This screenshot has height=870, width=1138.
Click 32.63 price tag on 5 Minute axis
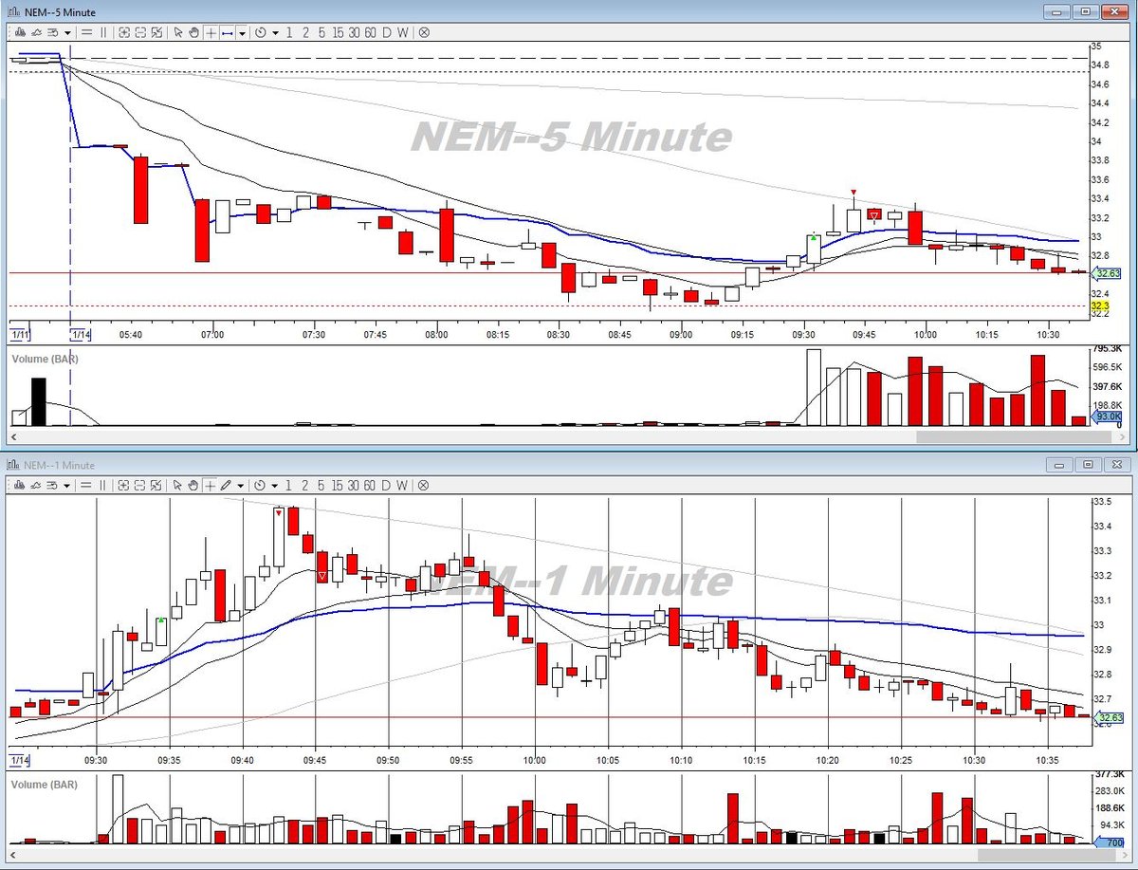click(1108, 274)
